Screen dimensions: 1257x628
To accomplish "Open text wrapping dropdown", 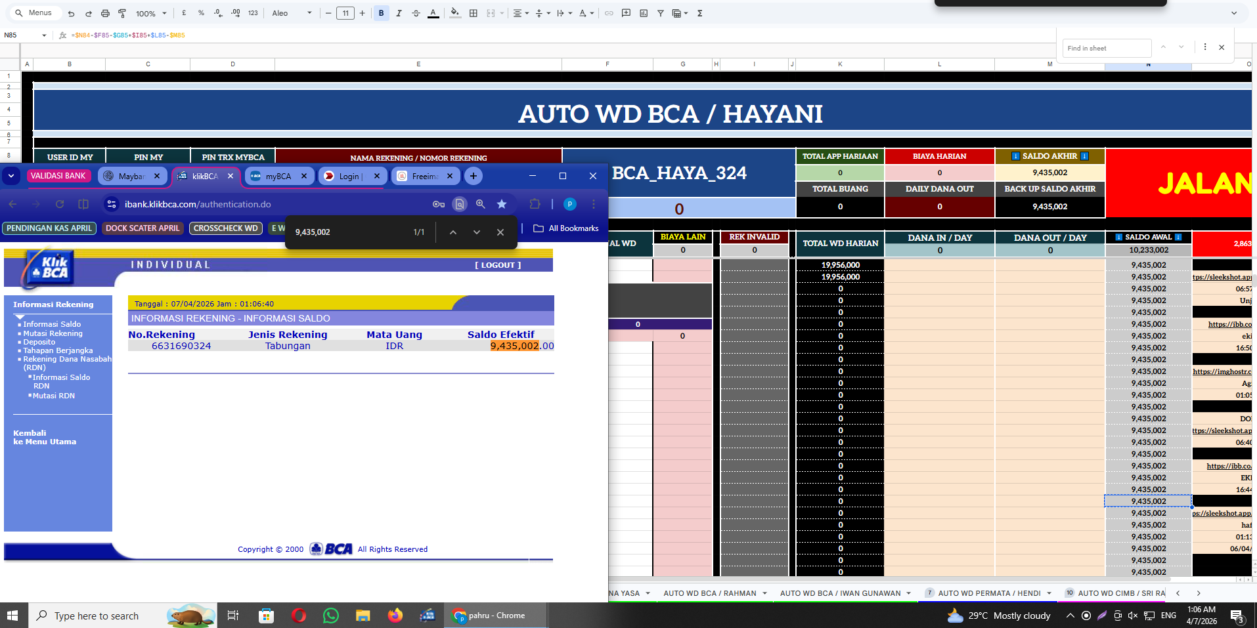I will click(563, 13).
